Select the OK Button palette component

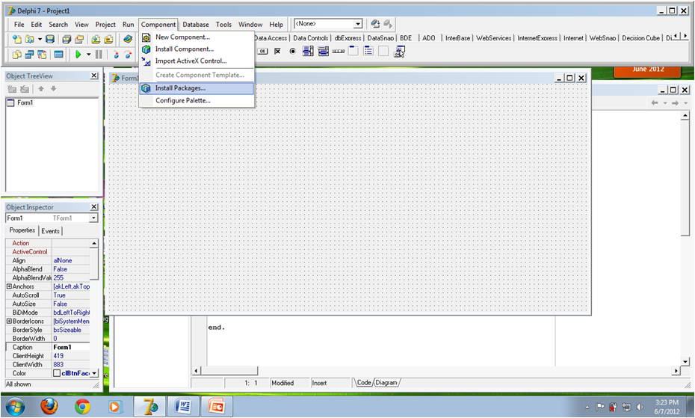pyautogui.click(x=263, y=52)
